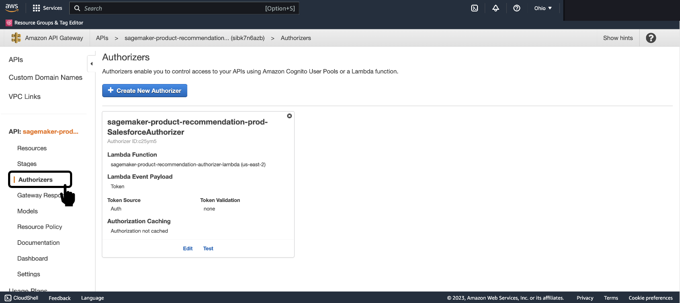Click the SalesforceAuthorizer card title
This screenshot has width=680, height=303.
(x=188, y=127)
